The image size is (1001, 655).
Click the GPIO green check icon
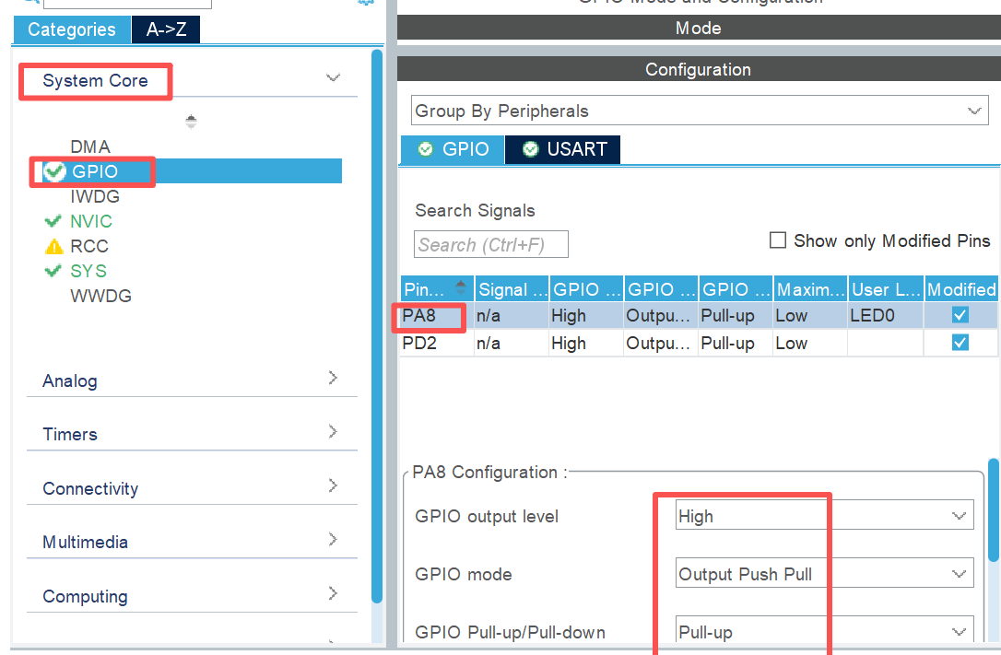click(x=55, y=171)
